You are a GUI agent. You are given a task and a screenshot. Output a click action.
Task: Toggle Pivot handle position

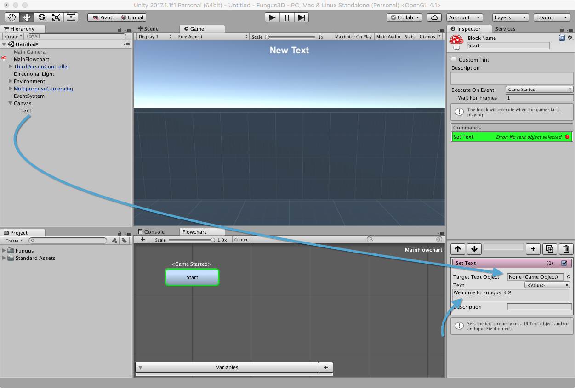point(102,17)
